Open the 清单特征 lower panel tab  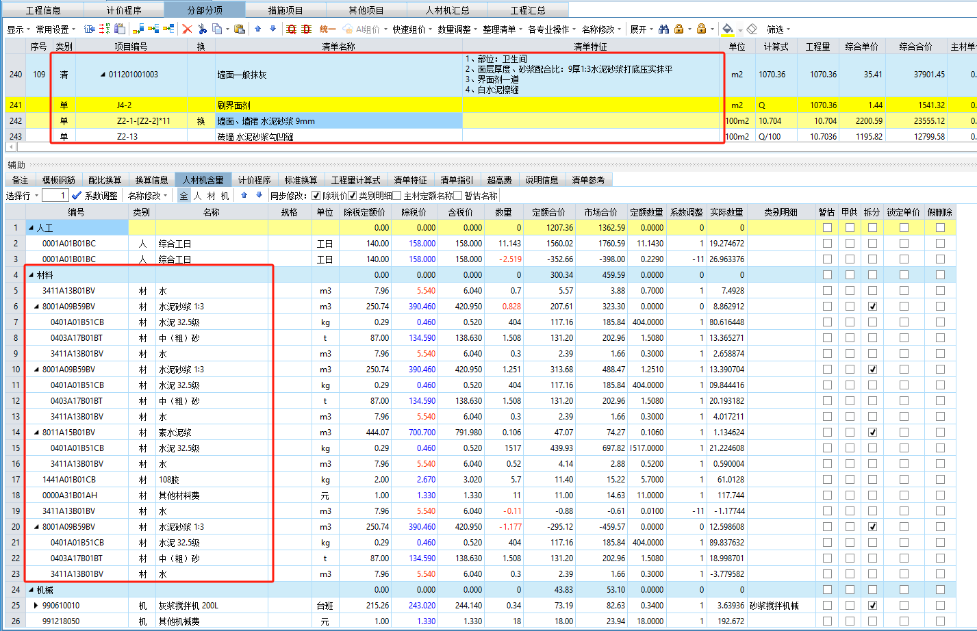410,180
